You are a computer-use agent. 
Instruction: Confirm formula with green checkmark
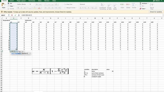15,15
